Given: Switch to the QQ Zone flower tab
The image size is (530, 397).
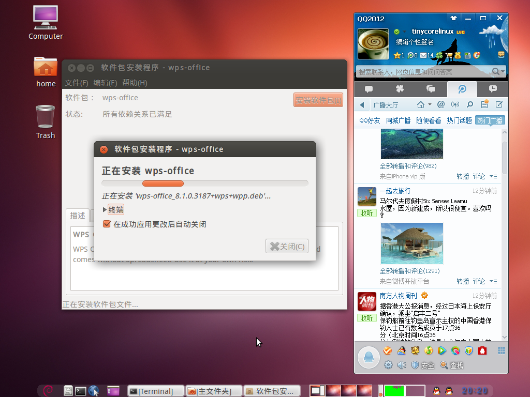Looking at the screenshot, I should pos(400,89).
